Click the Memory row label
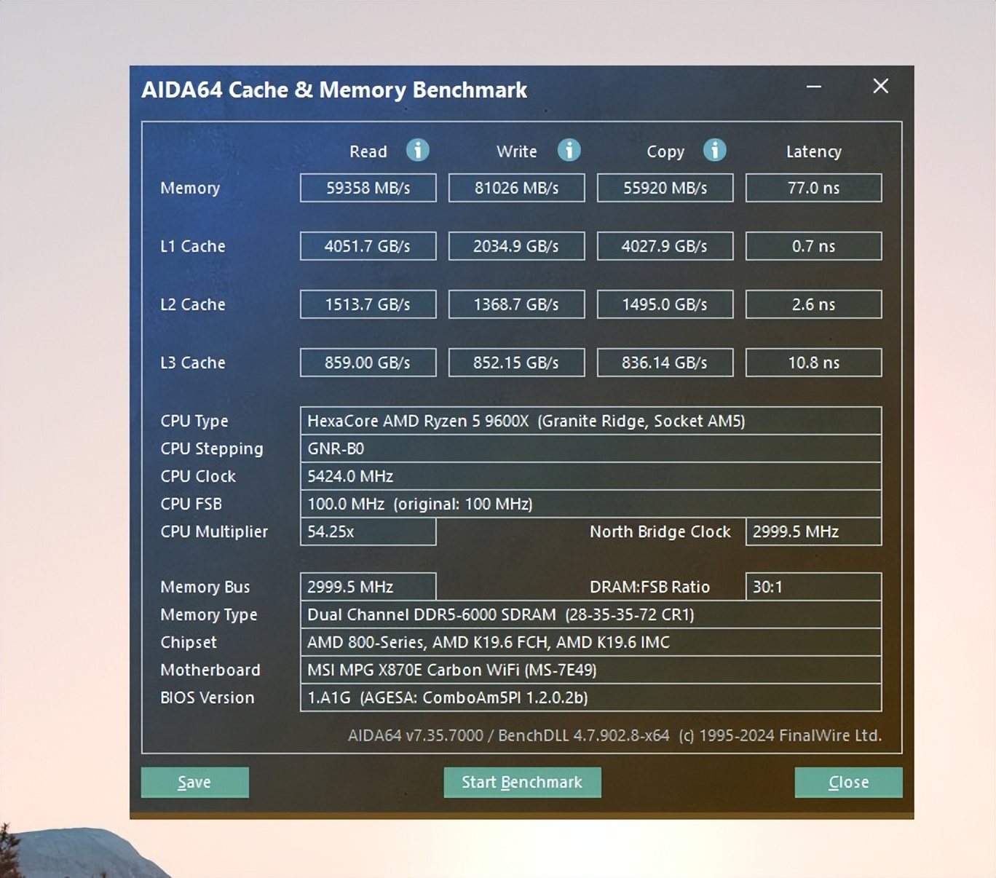996x878 pixels. (x=190, y=188)
